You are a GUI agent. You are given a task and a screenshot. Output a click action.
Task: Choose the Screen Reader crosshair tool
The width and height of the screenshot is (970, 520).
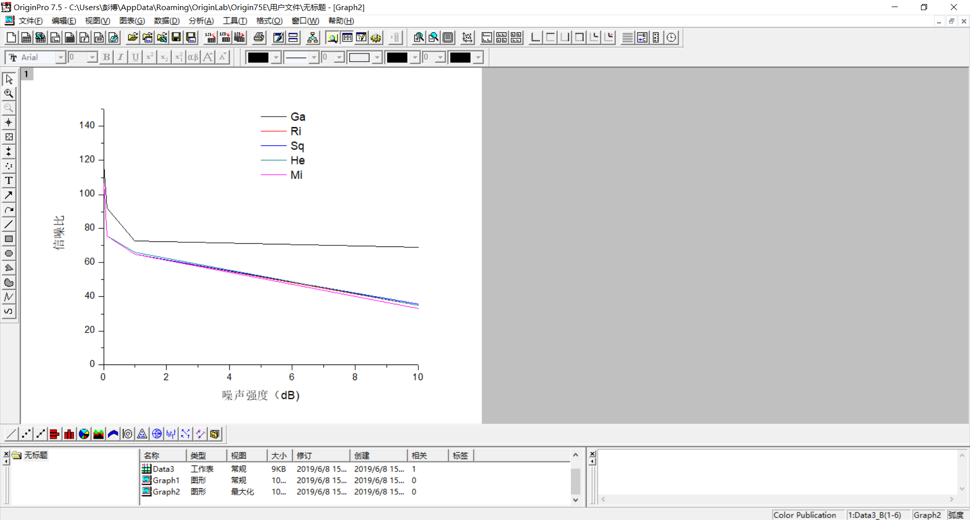(x=9, y=123)
